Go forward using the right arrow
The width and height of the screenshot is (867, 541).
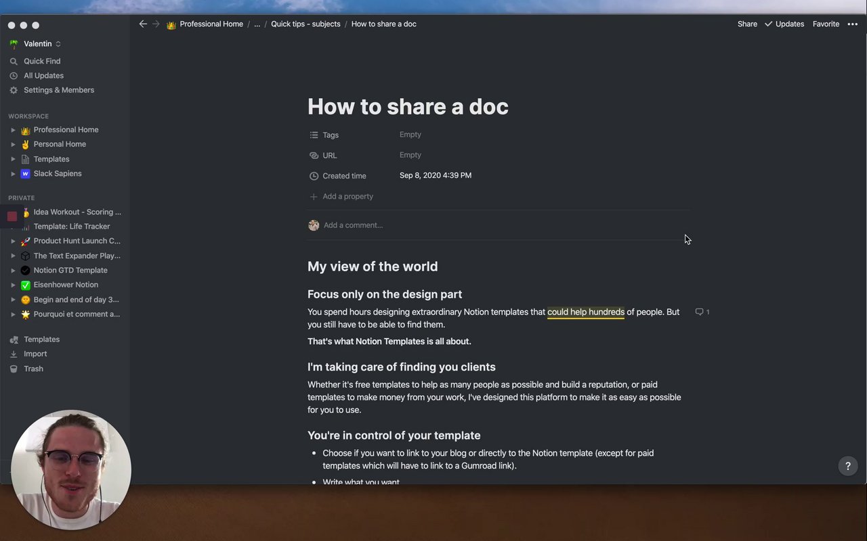tap(156, 24)
